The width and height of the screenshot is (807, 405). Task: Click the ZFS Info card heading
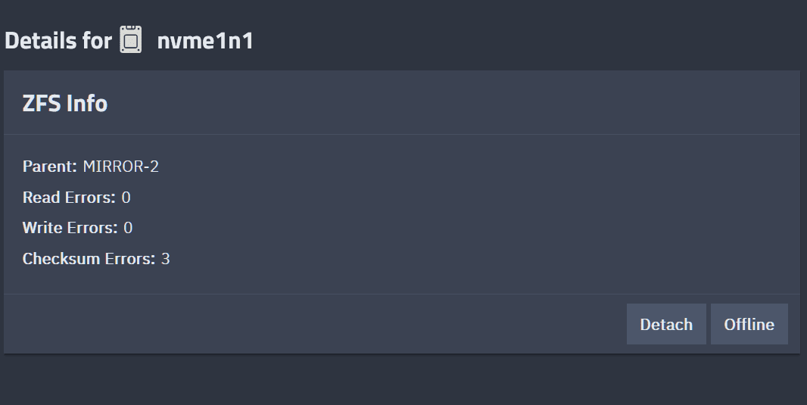(x=65, y=103)
